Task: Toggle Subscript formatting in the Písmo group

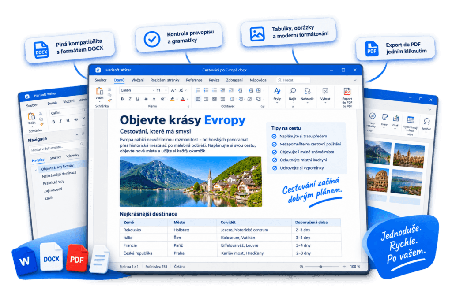Action: 154,99
